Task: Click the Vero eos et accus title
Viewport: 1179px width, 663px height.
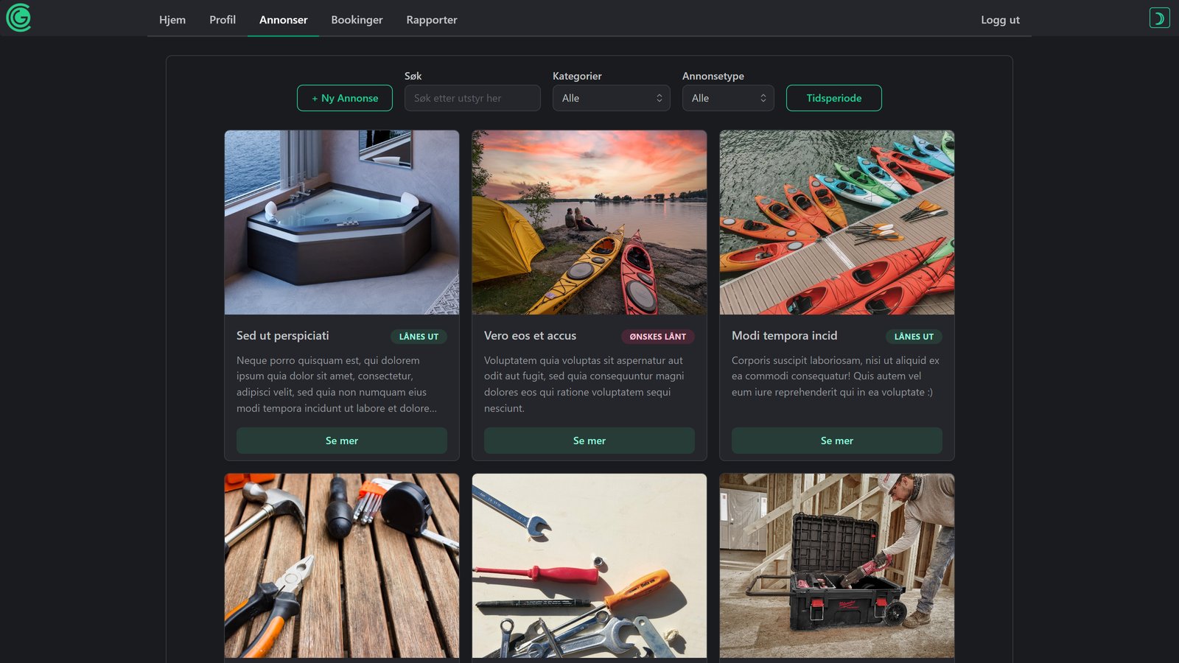Action: [x=531, y=336]
